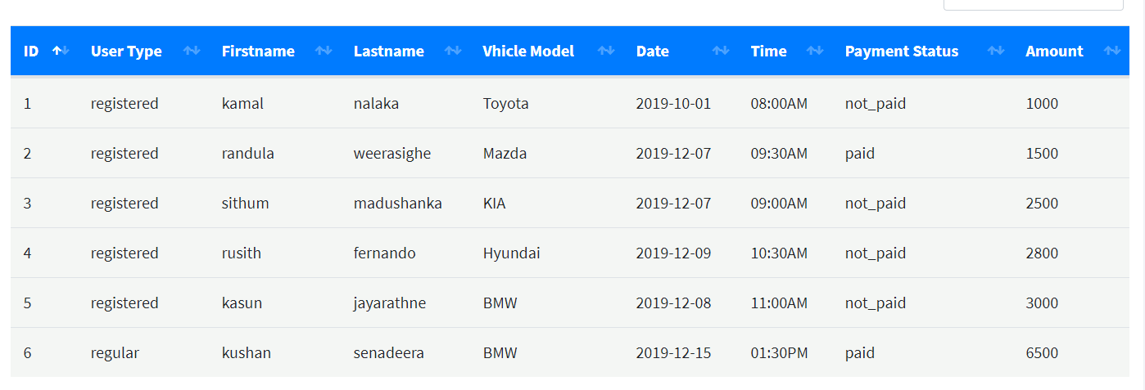Click the weerasighe lastname cell
The width and height of the screenshot is (1145, 390).
pyautogui.click(x=392, y=154)
